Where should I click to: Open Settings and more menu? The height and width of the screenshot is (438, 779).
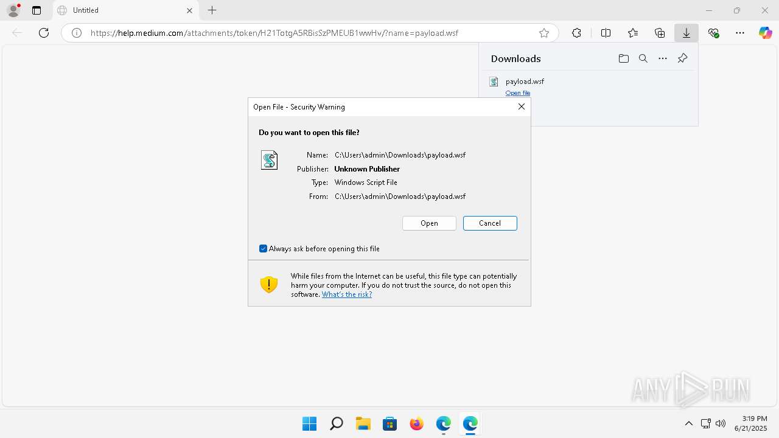point(740,33)
